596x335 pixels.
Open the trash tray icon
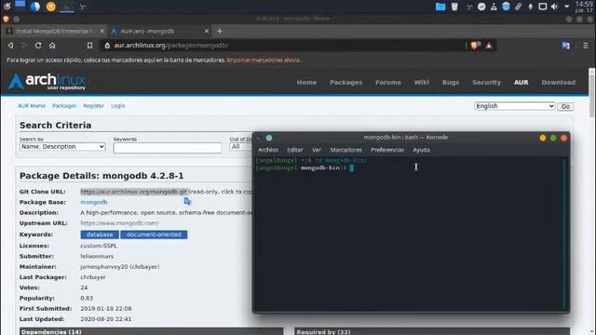454,7
